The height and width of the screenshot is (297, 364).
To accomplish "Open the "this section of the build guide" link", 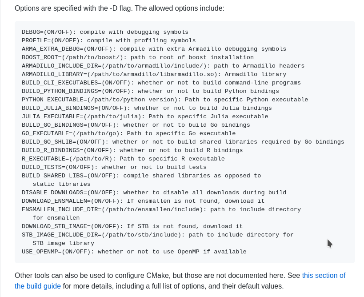I will (x=324, y=275).
